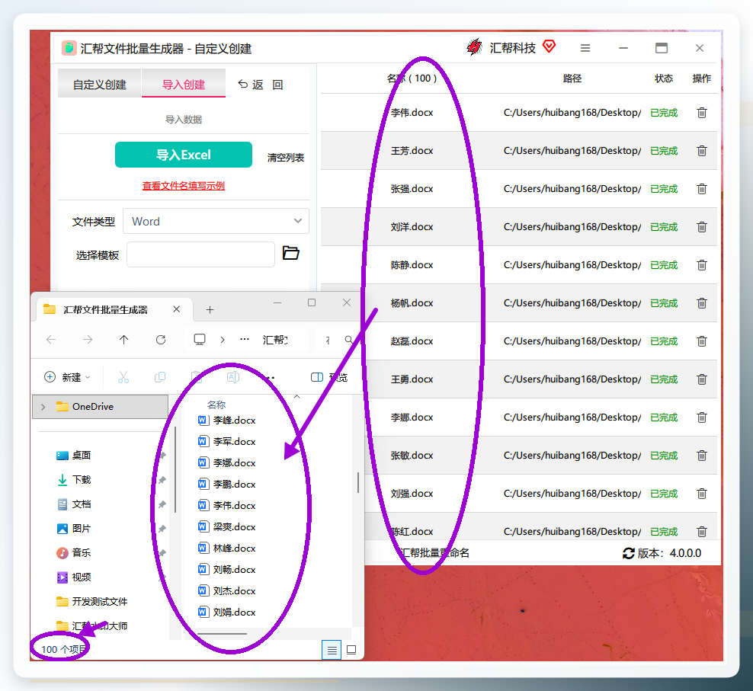
Task: Switch to 自定义创建 tab
Action: coord(99,85)
